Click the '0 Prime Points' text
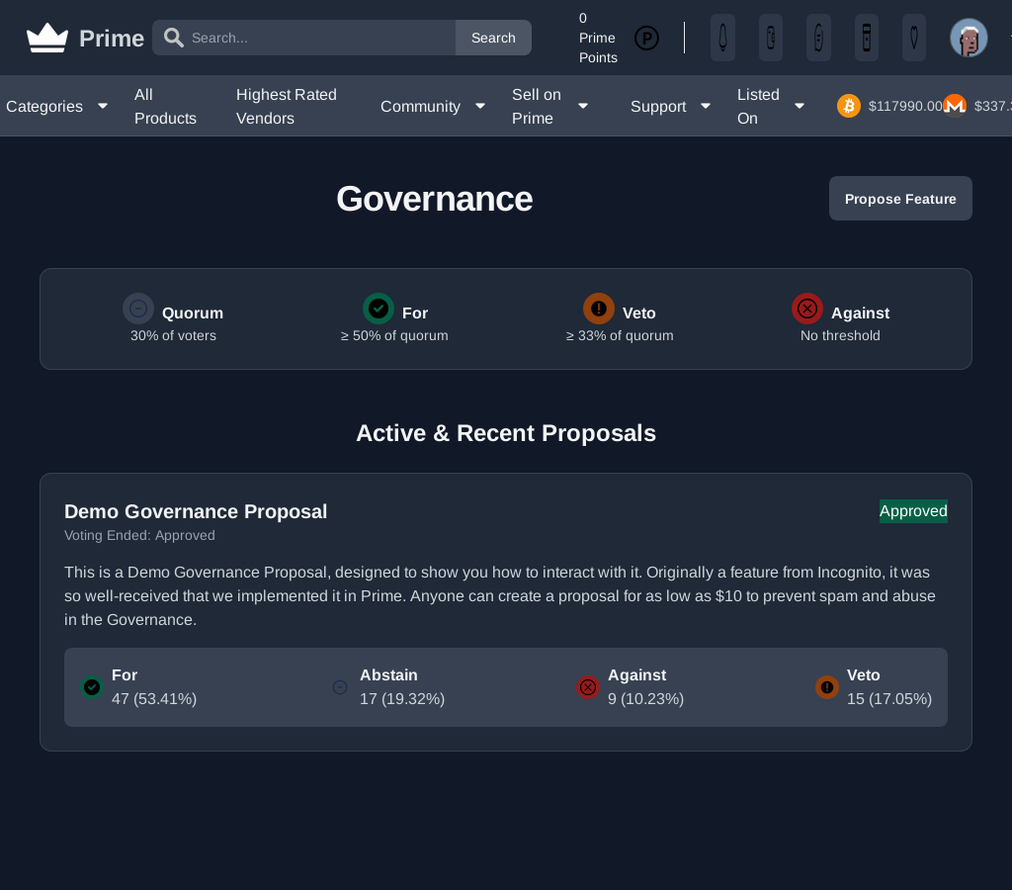This screenshot has height=890, width=1012. coord(598,38)
